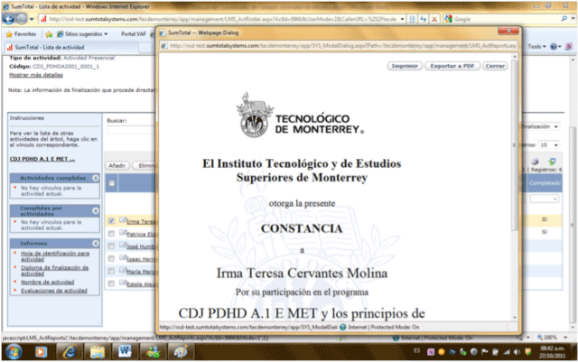Open the finalización dropdown on the right
This screenshot has height=362, width=578.
click(541, 126)
